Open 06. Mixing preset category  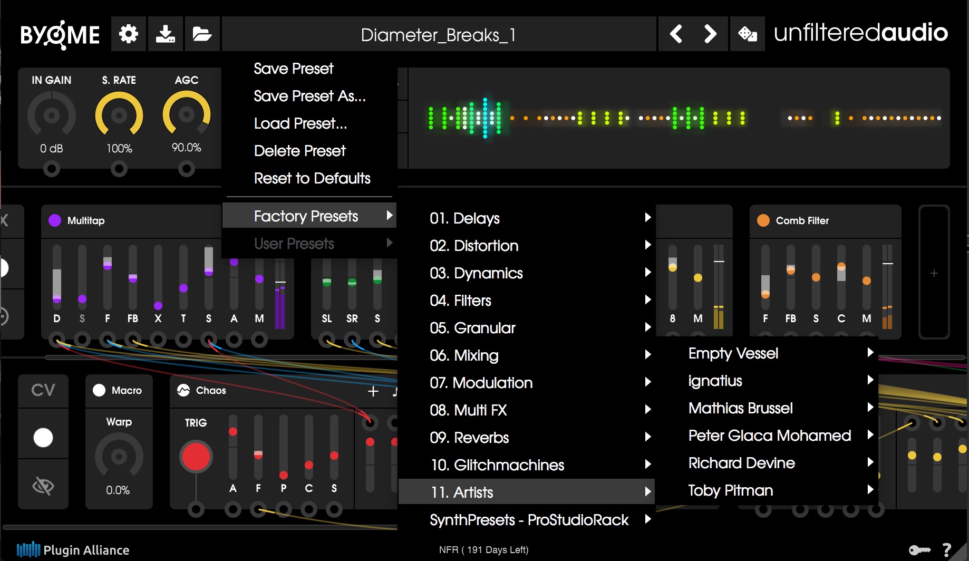(527, 355)
